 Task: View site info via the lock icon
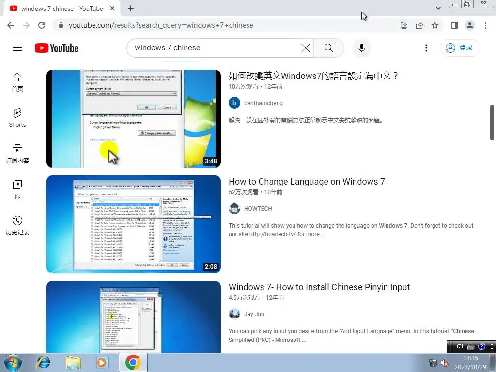point(61,25)
